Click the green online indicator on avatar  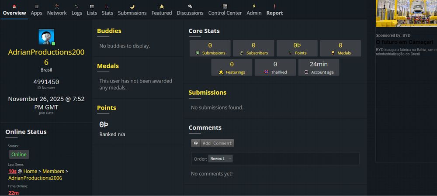point(53,44)
